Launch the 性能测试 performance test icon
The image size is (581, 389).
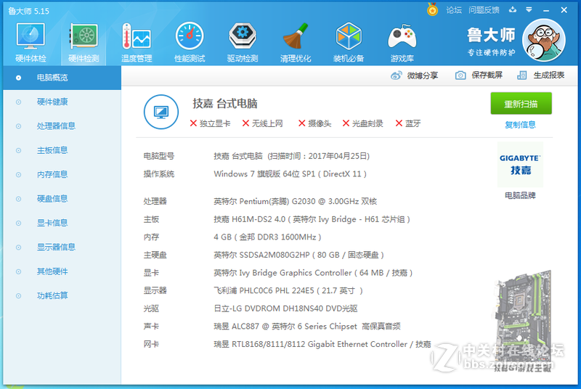(190, 42)
